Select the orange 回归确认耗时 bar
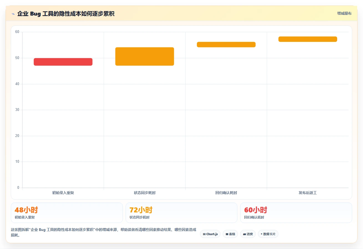The width and height of the screenshot is (363, 249). [x=226, y=45]
